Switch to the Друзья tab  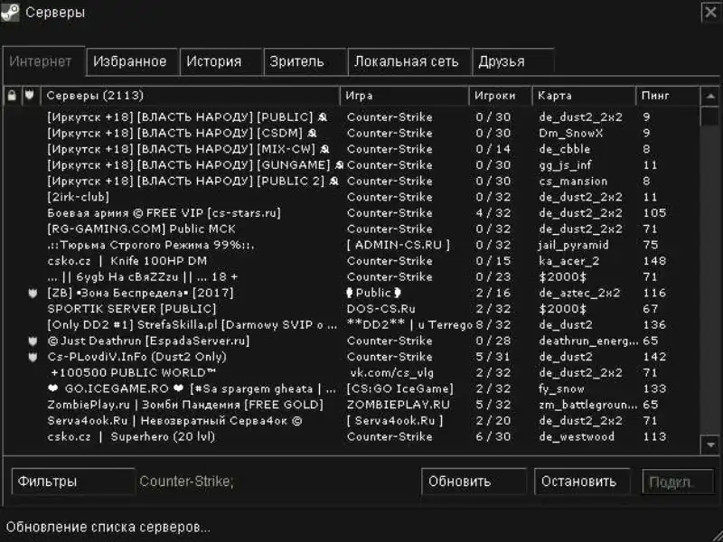(512, 61)
